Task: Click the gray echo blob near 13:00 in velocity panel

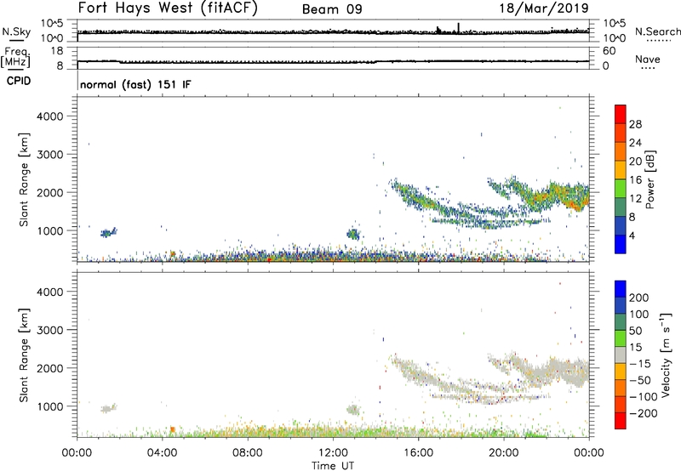Action: click(353, 410)
